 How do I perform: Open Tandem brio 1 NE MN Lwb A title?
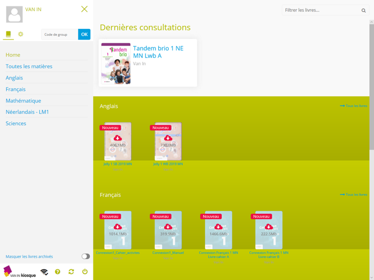(x=158, y=52)
